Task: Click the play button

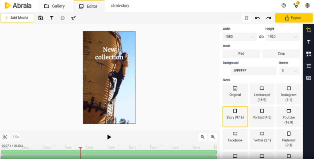Action: [109, 137]
